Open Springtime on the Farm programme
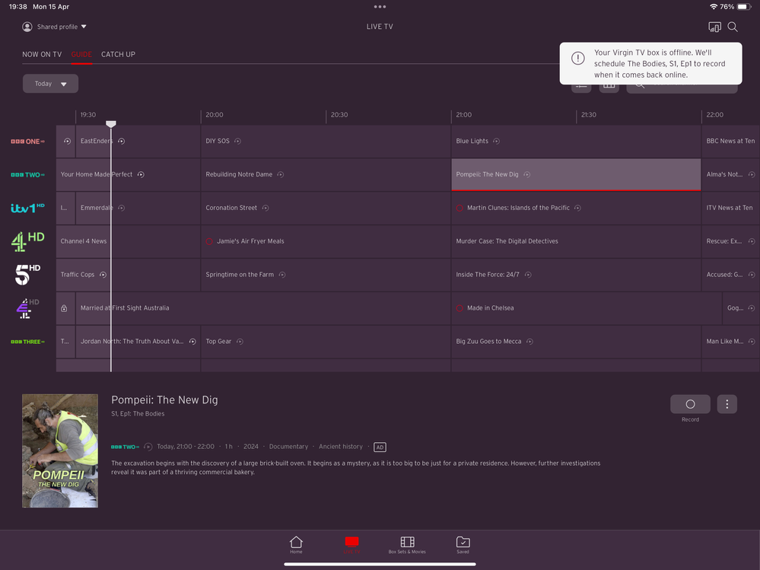760x570 pixels. point(326,275)
